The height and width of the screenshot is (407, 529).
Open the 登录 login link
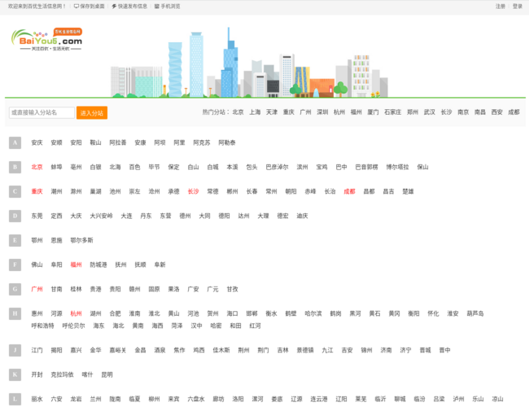[x=518, y=6]
